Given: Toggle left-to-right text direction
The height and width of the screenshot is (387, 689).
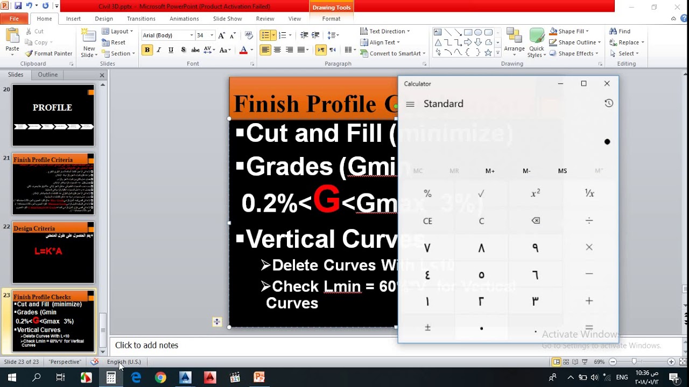Looking at the screenshot, I should pos(321,50).
